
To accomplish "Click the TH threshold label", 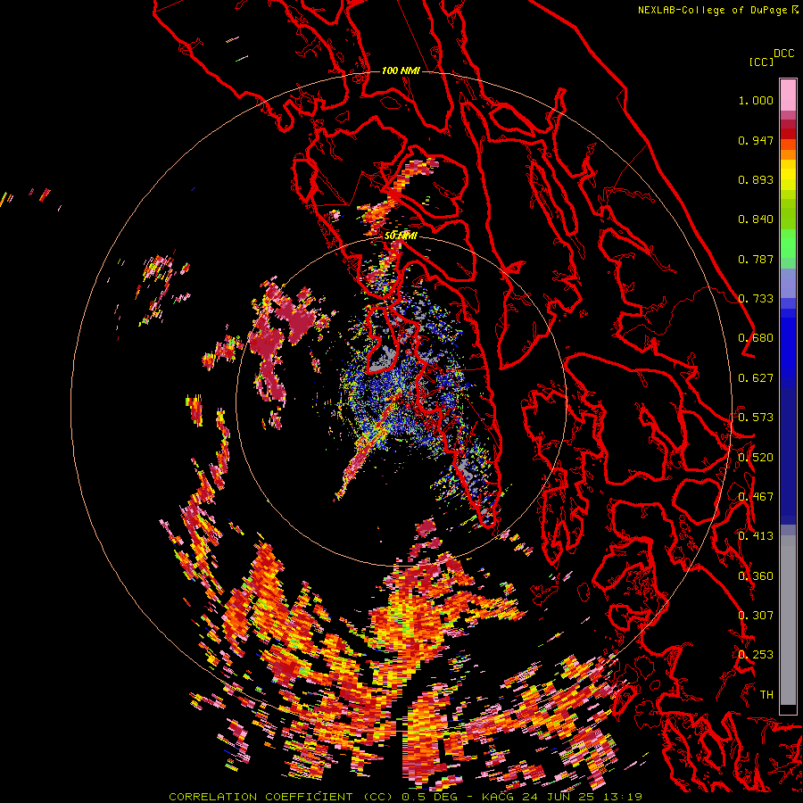I will point(766,695).
